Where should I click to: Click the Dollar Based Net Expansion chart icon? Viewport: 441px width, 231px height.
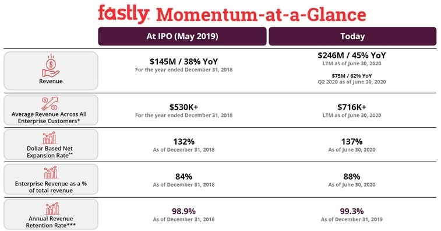[50, 138]
